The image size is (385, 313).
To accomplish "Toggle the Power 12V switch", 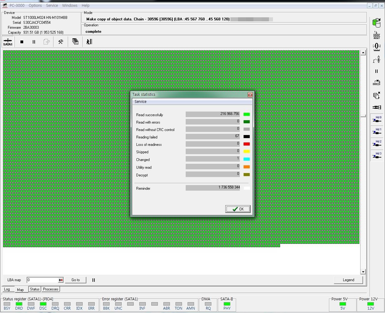I will click(x=370, y=304).
